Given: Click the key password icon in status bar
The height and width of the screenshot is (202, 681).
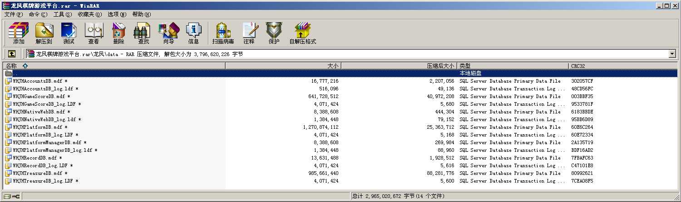Looking at the screenshot, I should click(x=16, y=196).
